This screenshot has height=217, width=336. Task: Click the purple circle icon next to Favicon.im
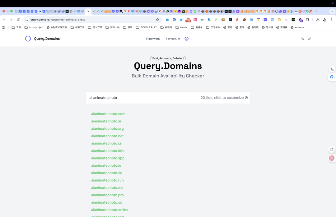point(186,39)
